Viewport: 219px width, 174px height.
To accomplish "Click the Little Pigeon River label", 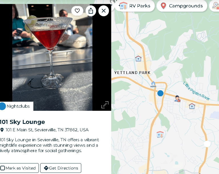I will tap(196, 91).
